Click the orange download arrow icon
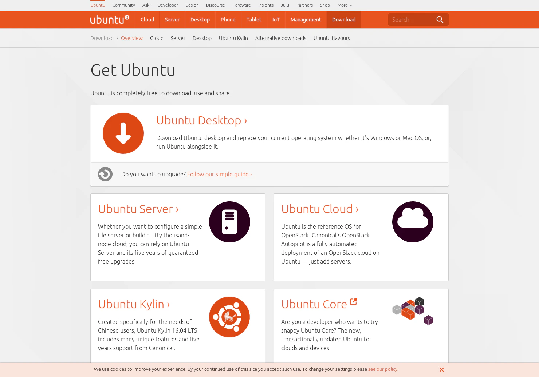The width and height of the screenshot is (539, 377). [x=123, y=133]
